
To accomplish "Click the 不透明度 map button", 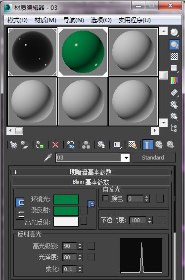I will click(161, 220).
